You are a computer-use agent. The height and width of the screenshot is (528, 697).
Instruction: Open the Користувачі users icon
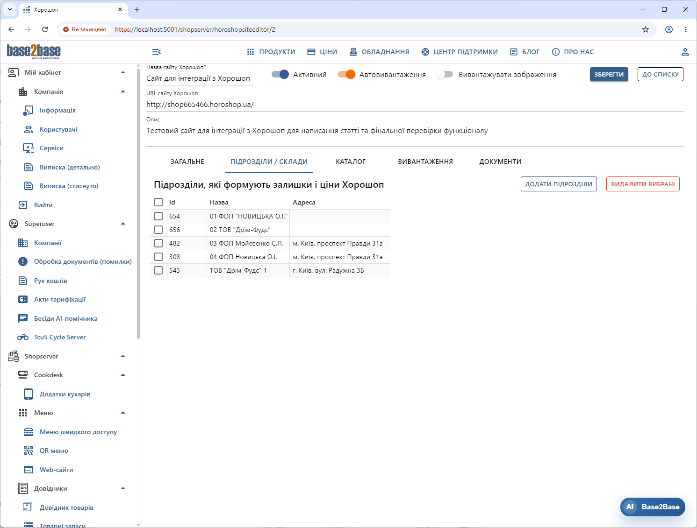(x=29, y=129)
